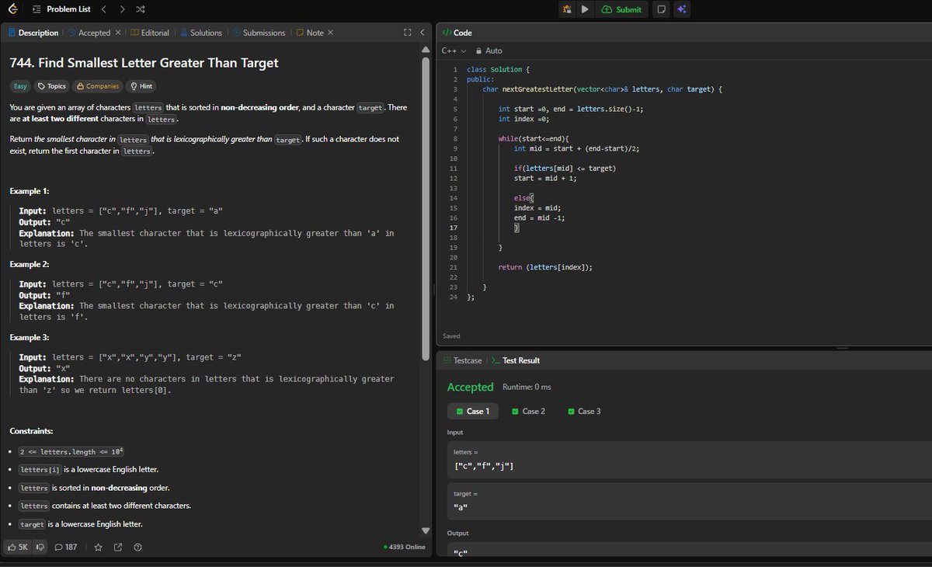The image size is (932, 567).
Task: Star the problem as a favorite
Action: (98, 547)
